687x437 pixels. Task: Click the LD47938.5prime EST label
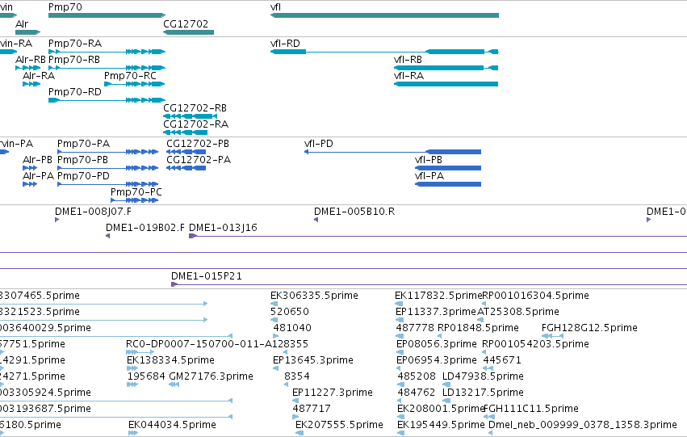click(483, 377)
